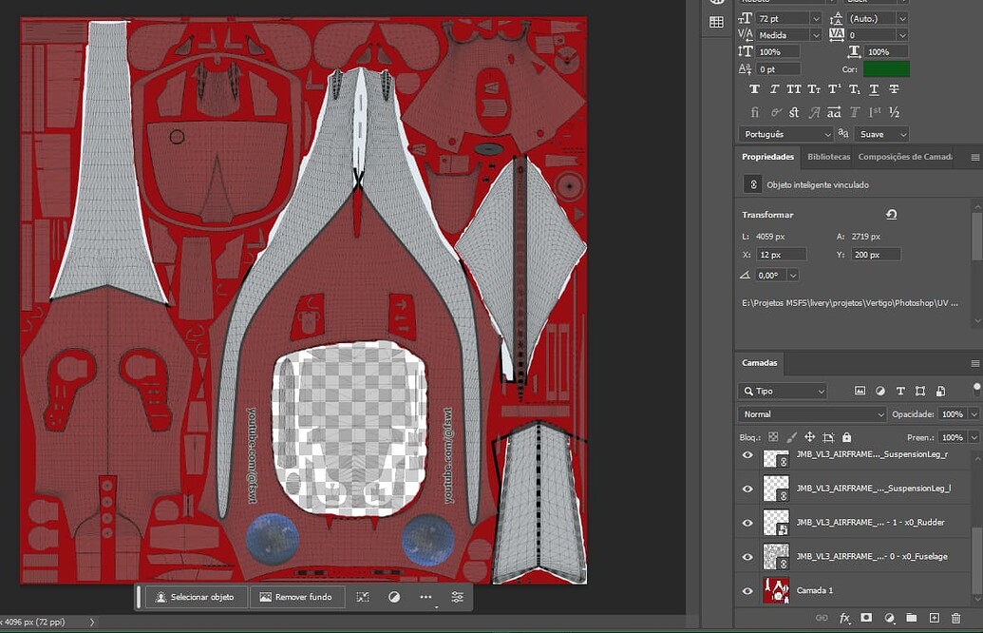Open the green text color swatch

(x=886, y=69)
